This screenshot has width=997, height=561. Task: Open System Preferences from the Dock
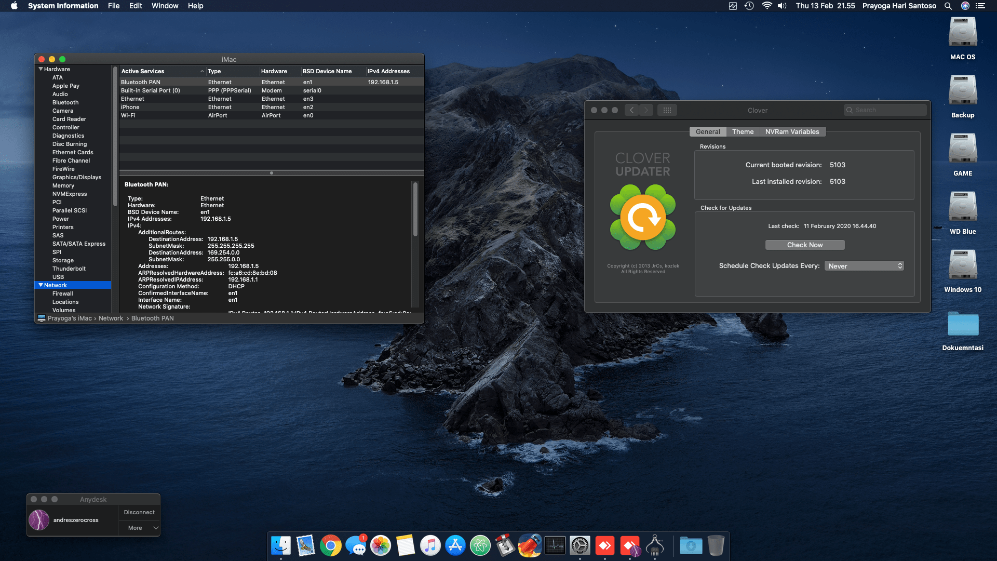point(580,545)
